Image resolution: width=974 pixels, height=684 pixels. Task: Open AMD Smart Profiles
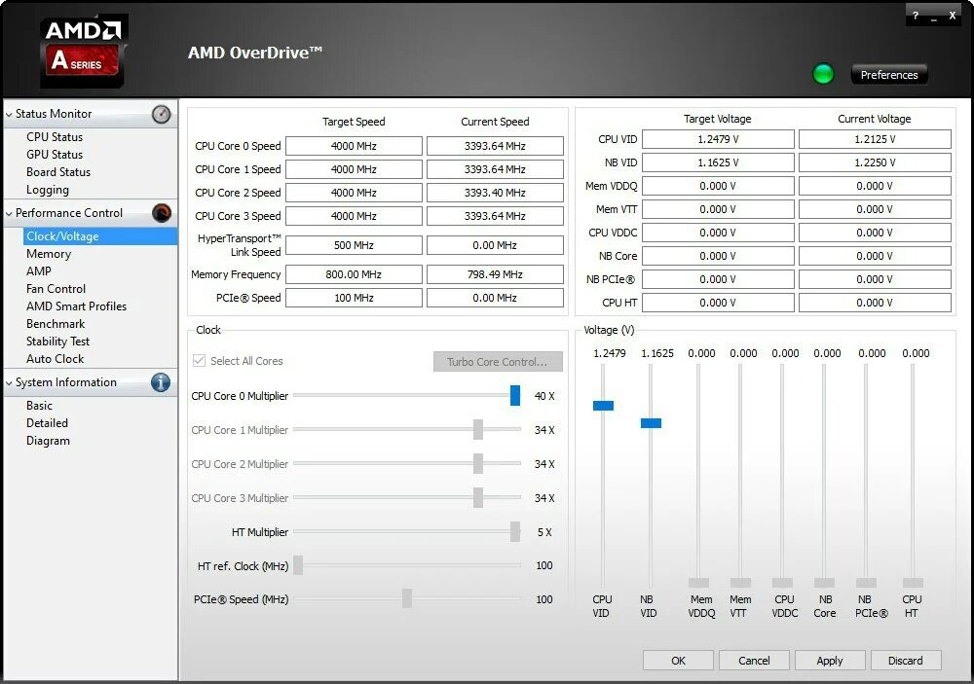click(x=76, y=306)
